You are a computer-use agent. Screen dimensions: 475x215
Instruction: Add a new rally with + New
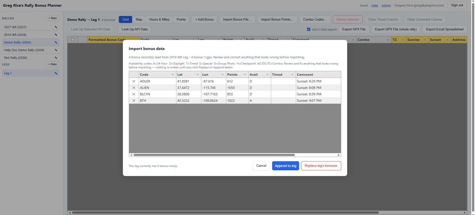[52, 18]
